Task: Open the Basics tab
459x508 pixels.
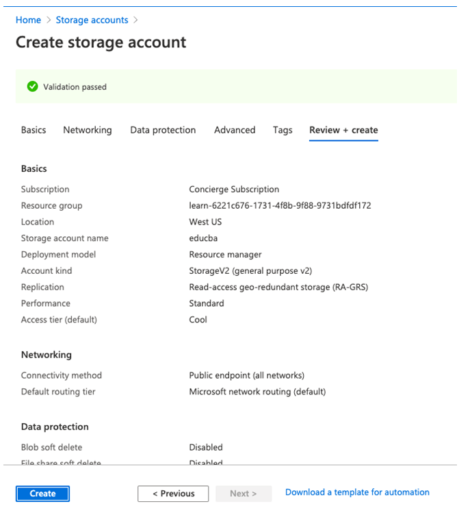Action: pos(34,130)
